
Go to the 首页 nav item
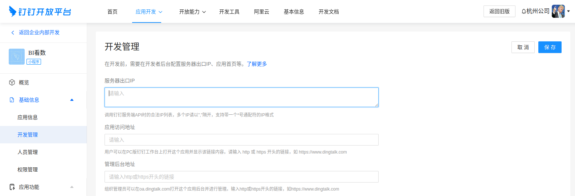[113, 12]
